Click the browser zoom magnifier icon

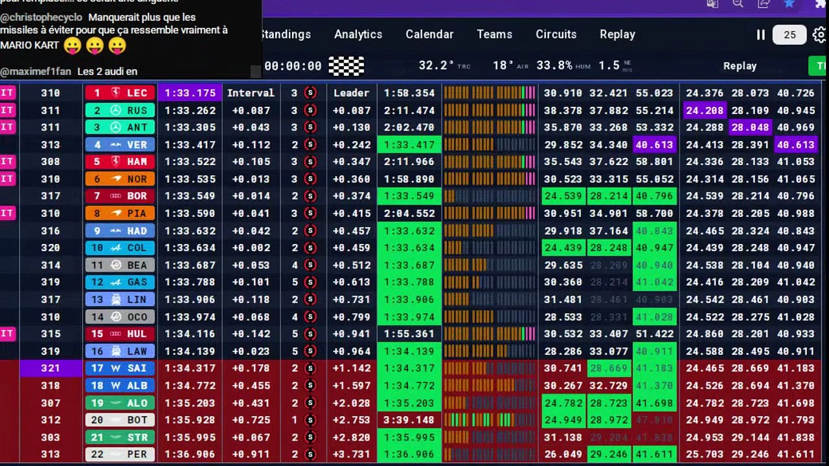[x=738, y=3]
